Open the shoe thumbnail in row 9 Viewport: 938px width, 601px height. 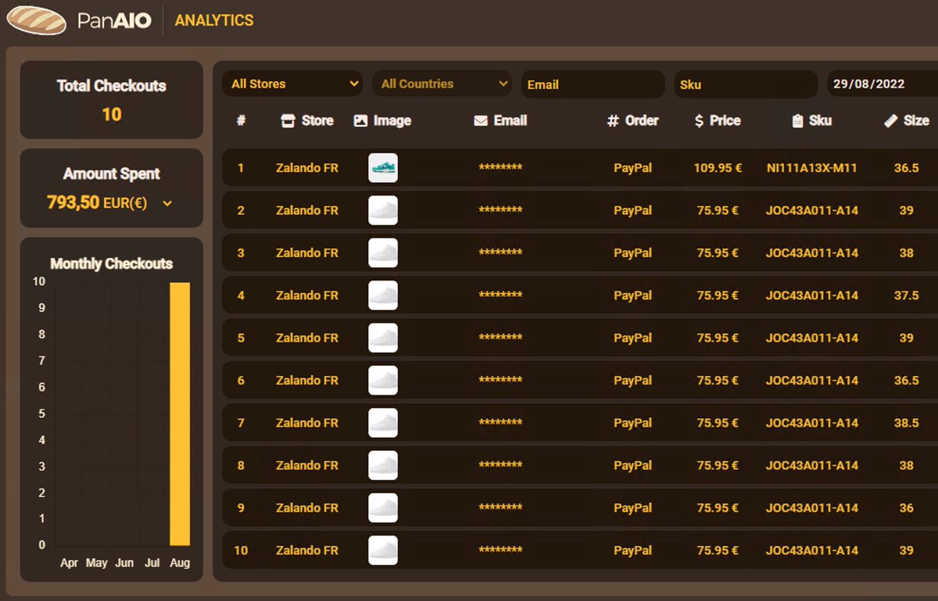383,507
